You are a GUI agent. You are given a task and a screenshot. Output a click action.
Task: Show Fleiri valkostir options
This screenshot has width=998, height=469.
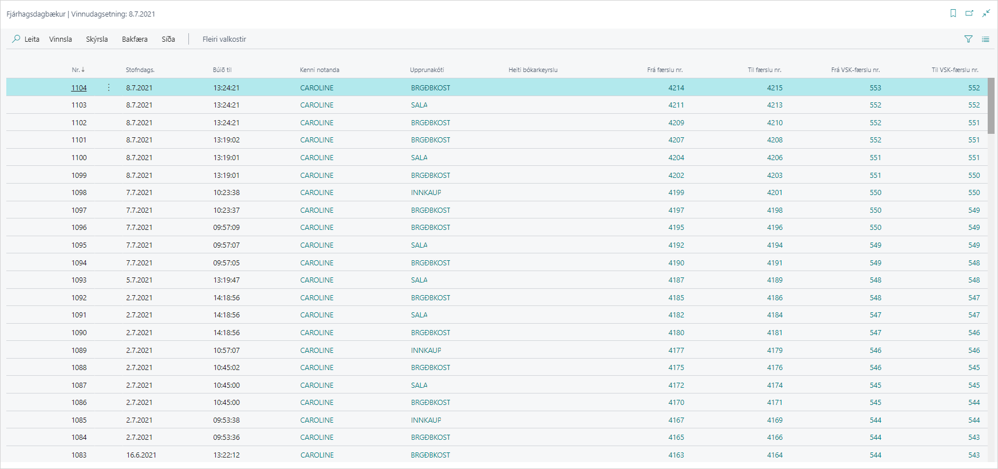(x=224, y=39)
